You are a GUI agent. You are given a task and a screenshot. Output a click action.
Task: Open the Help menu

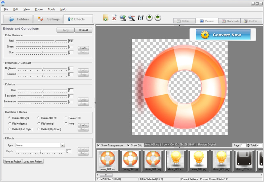(x=63, y=9)
